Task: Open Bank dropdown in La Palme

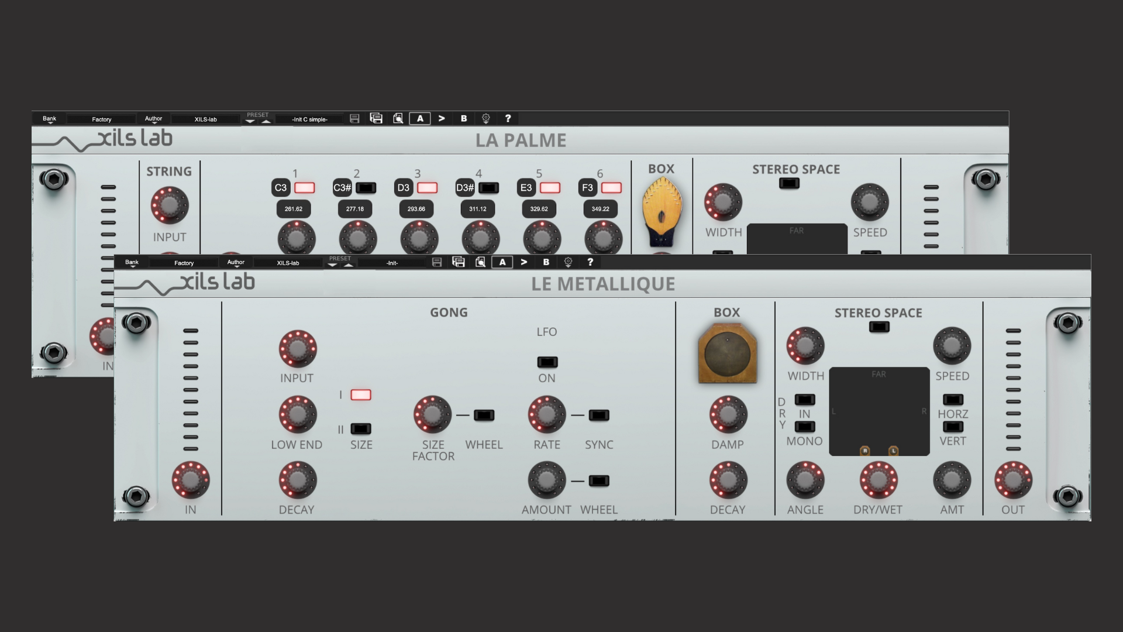Action: tap(50, 119)
